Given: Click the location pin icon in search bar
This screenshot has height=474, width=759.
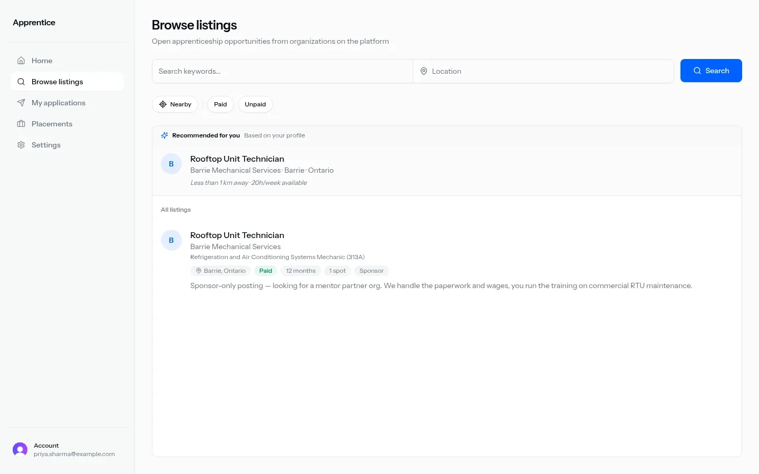Looking at the screenshot, I should coord(424,71).
